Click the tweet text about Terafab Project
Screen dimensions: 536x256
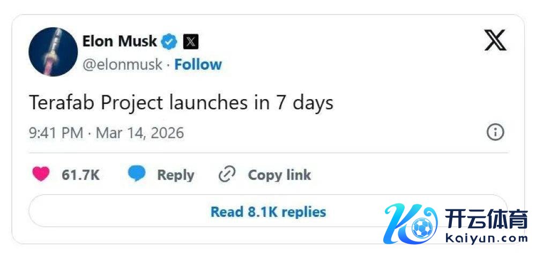[181, 102]
